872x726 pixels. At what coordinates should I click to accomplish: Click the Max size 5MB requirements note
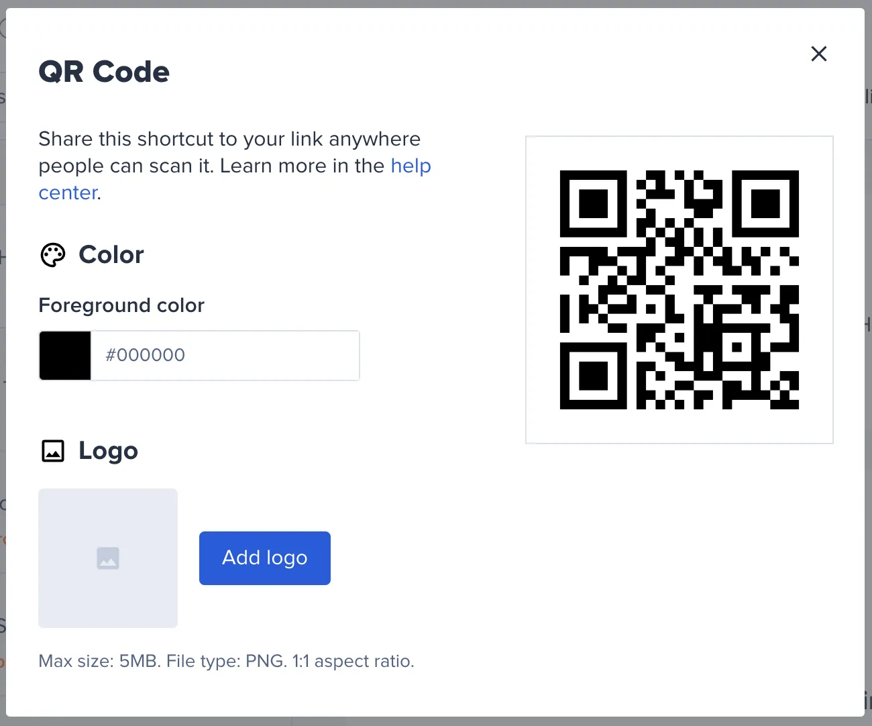click(x=227, y=661)
